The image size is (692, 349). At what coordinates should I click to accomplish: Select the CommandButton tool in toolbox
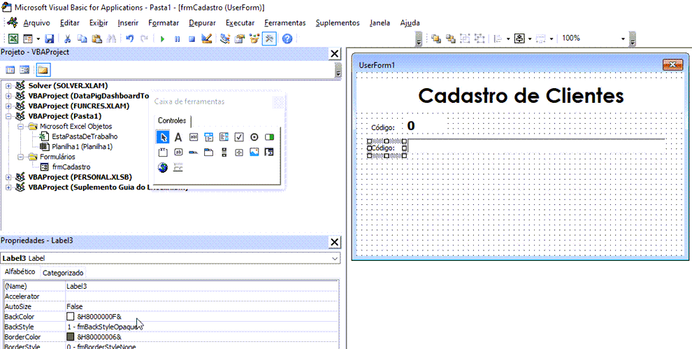tap(178, 152)
